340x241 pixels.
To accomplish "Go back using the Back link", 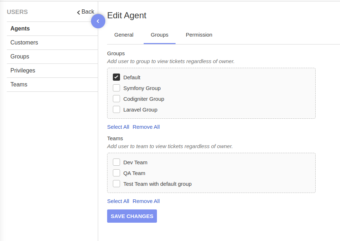I will pyautogui.click(x=86, y=12).
